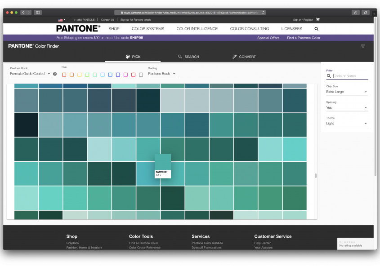Show all tabs icon in Safari
This screenshot has height=266, width=380.
click(x=366, y=13)
